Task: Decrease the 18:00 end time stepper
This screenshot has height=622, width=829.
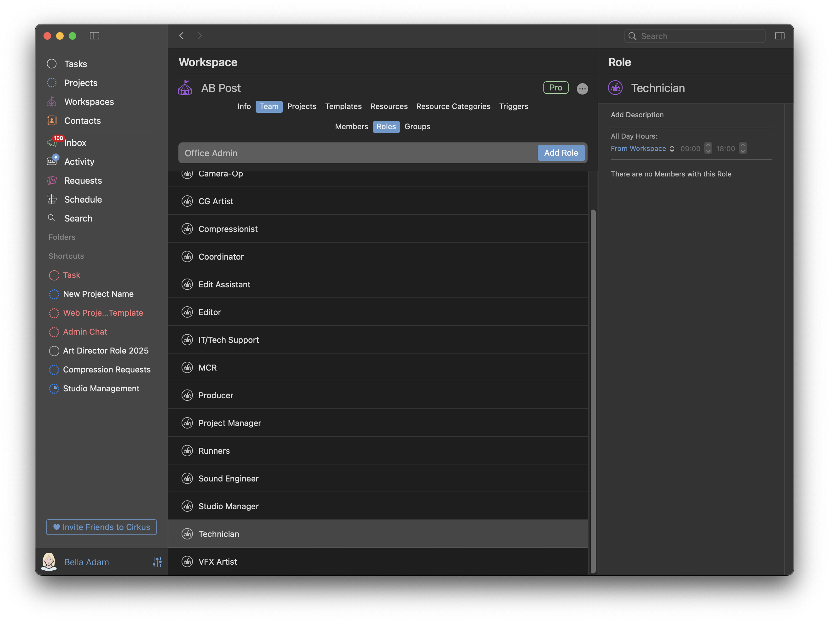Action: click(743, 151)
